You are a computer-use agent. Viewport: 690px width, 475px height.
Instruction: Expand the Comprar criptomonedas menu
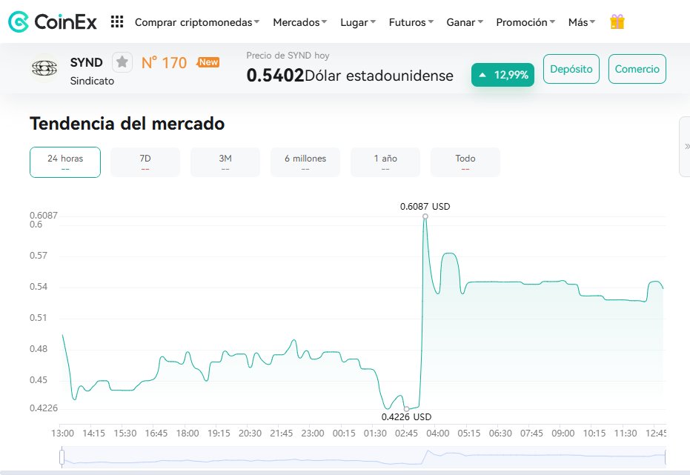[x=197, y=22]
